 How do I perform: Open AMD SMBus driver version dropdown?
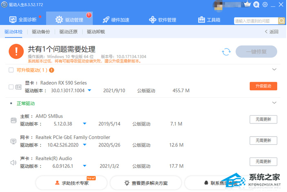point(84,123)
